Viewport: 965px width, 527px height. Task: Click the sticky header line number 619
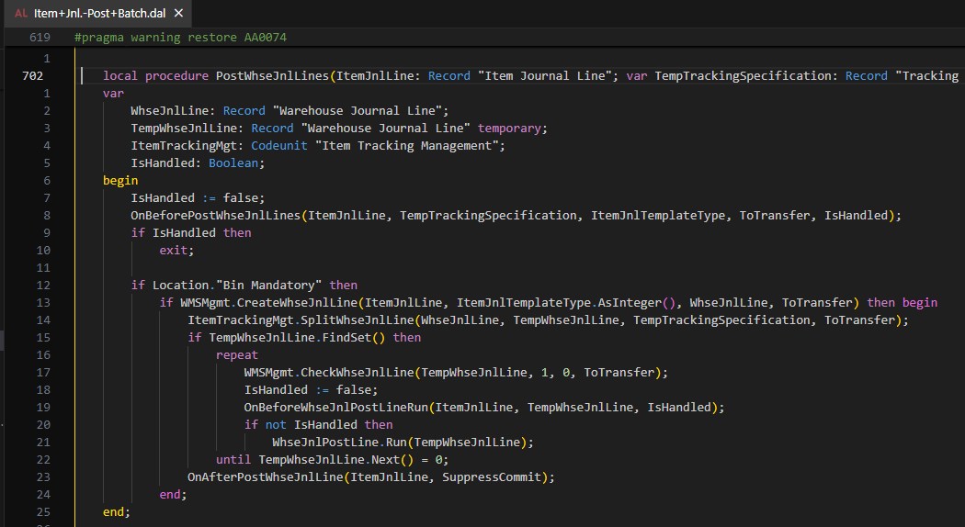coord(40,38)
